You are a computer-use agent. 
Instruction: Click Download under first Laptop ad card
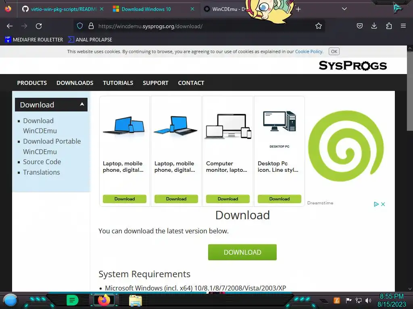click(x=125, y=199)
